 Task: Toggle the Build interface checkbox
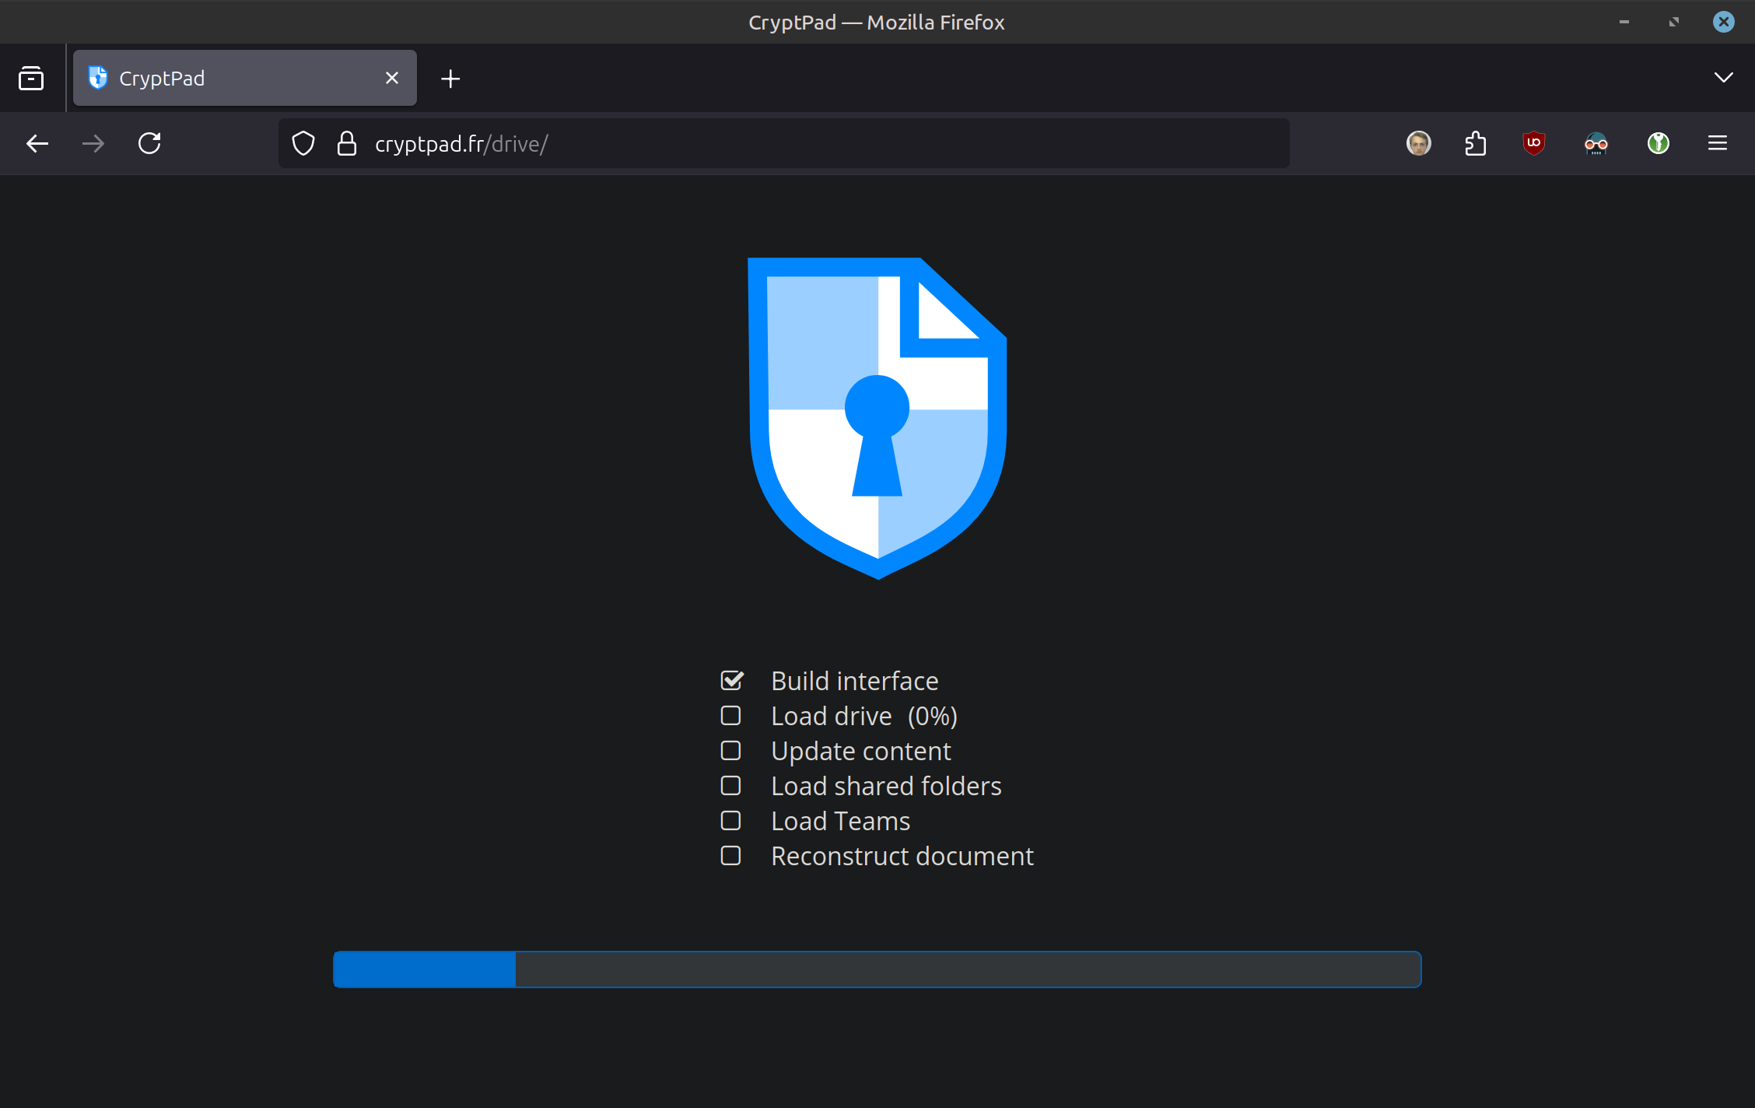731,681
